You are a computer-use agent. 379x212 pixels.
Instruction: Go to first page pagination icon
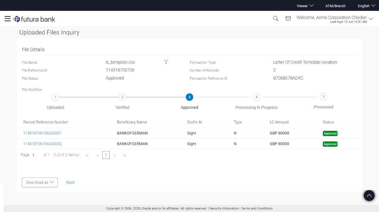87,155
